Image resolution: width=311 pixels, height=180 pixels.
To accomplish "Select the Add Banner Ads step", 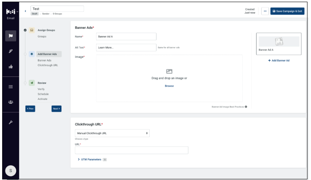I will [x=49, y=54].
